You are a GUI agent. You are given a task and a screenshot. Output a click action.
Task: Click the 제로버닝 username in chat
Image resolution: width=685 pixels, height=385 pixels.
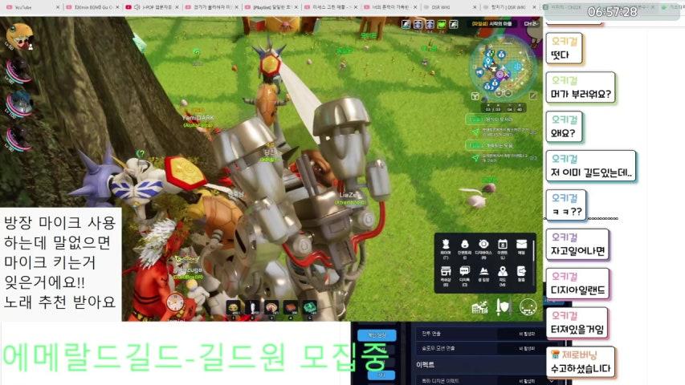click(578, 354)
